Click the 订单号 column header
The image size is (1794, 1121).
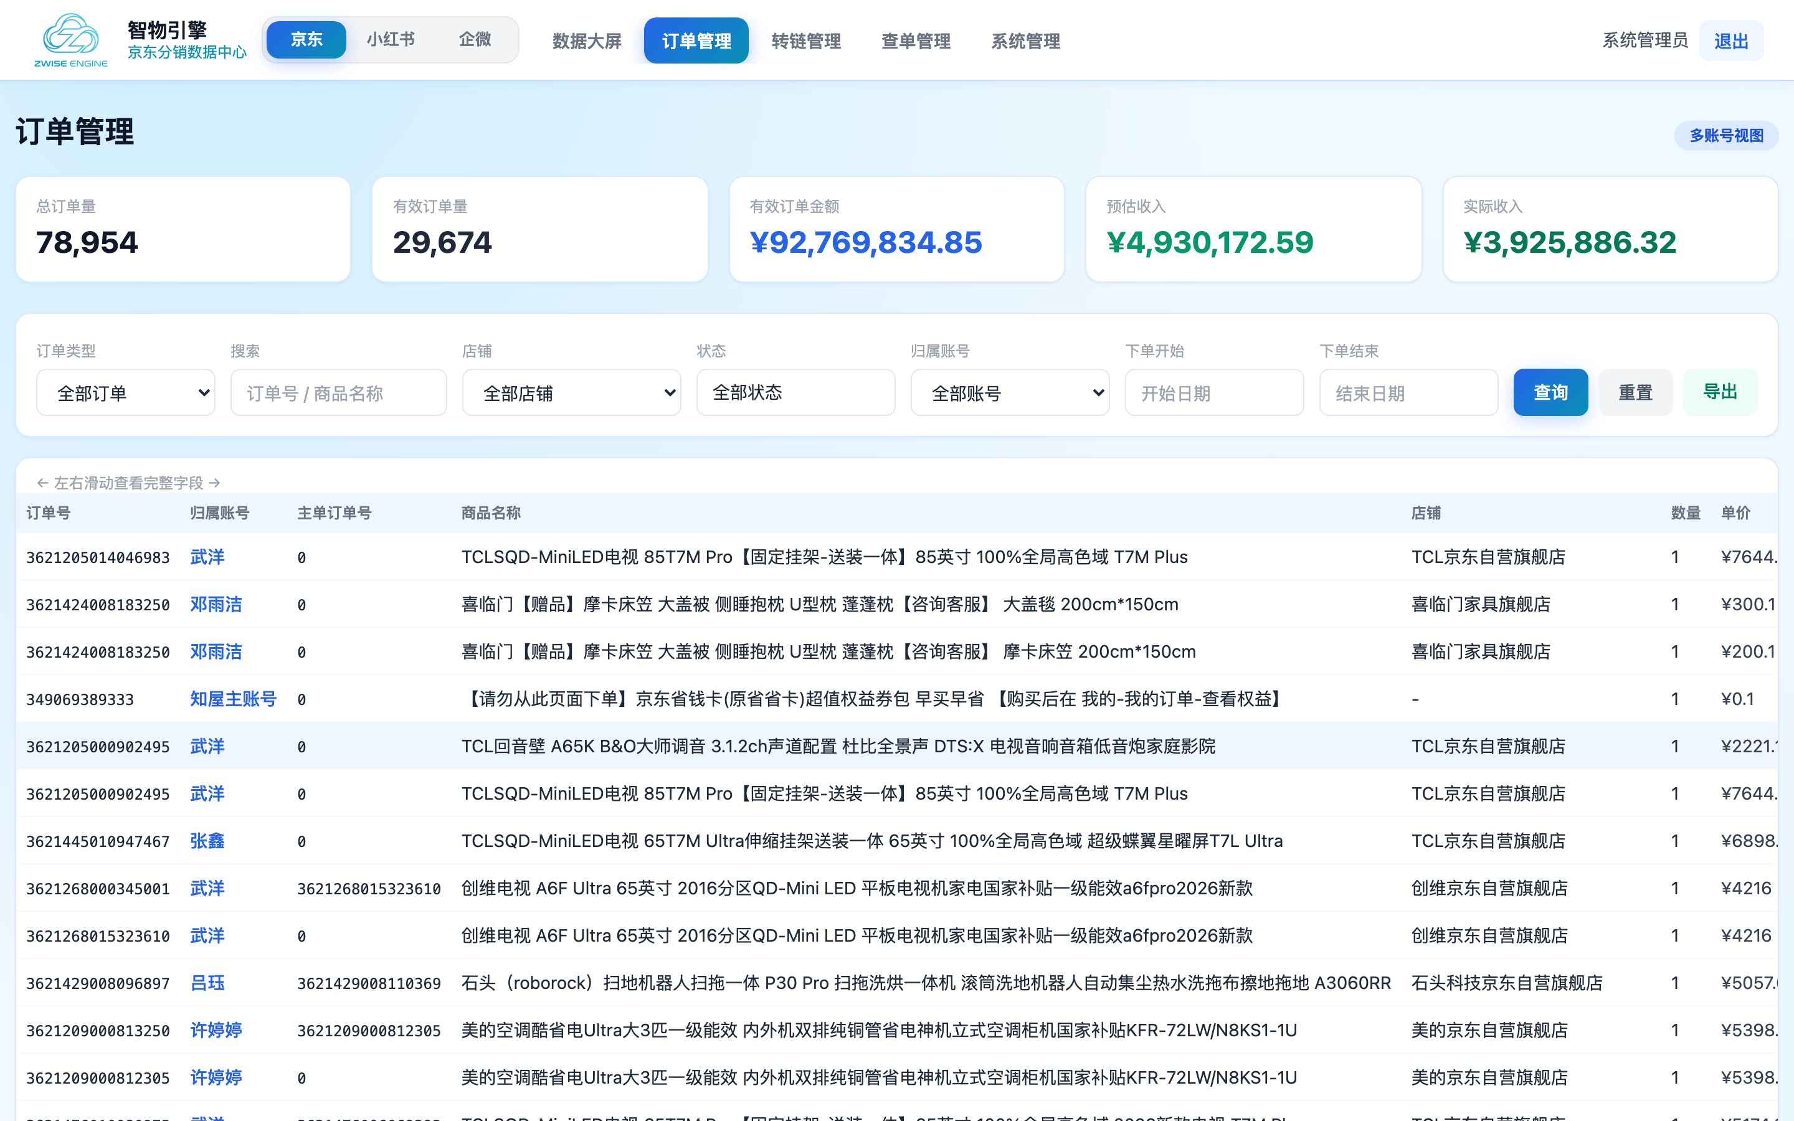tap(48, 513)
